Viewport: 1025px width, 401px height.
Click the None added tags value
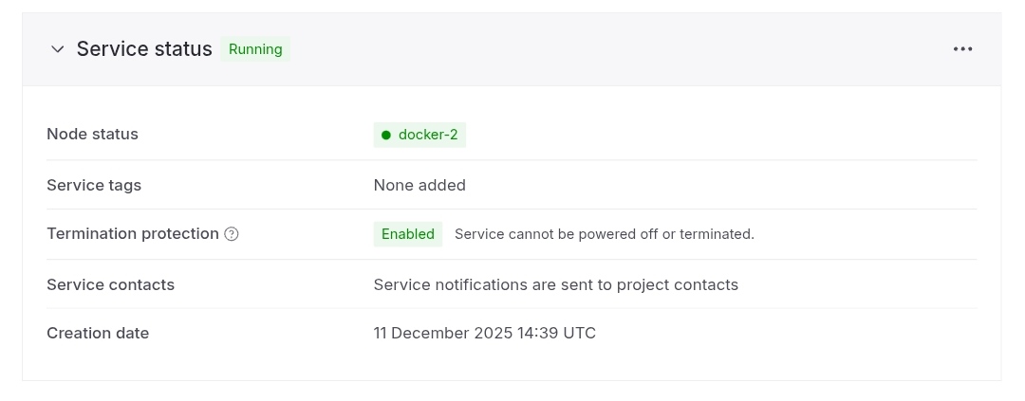click(x=419, y=185)
